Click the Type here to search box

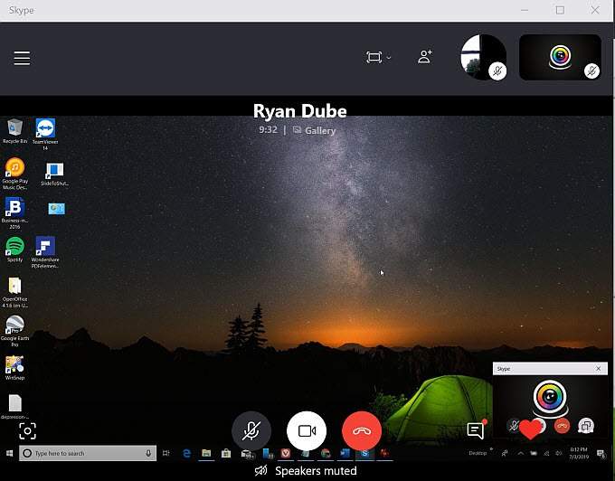[88, 453]
